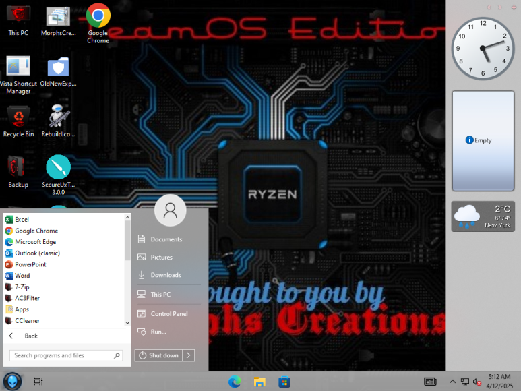The height and width of the screenshot is (391, 521).
Task: Open the Google Chrome desktop shortcut
Action: (98, 23)
